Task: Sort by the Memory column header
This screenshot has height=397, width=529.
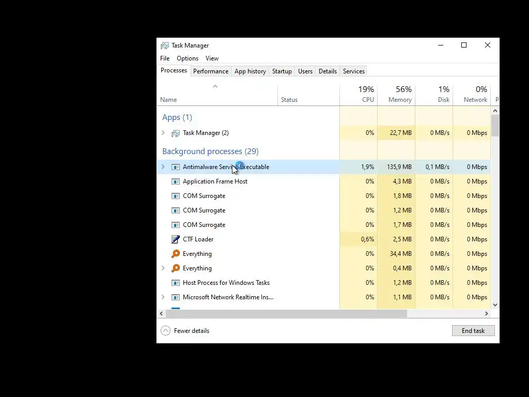Action: point(396,95)
